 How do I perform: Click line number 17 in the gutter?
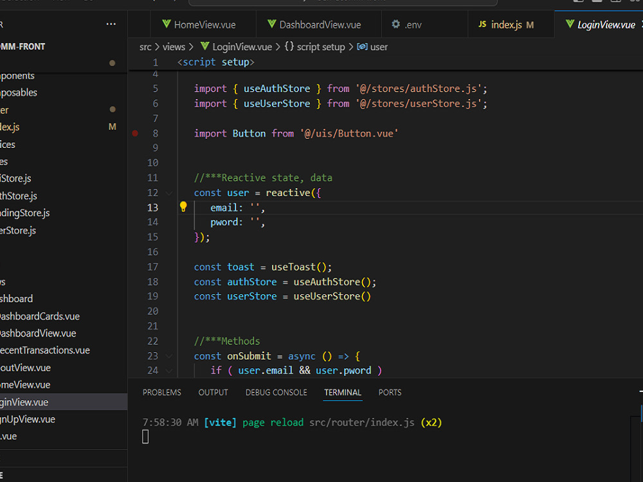point(152,267)
